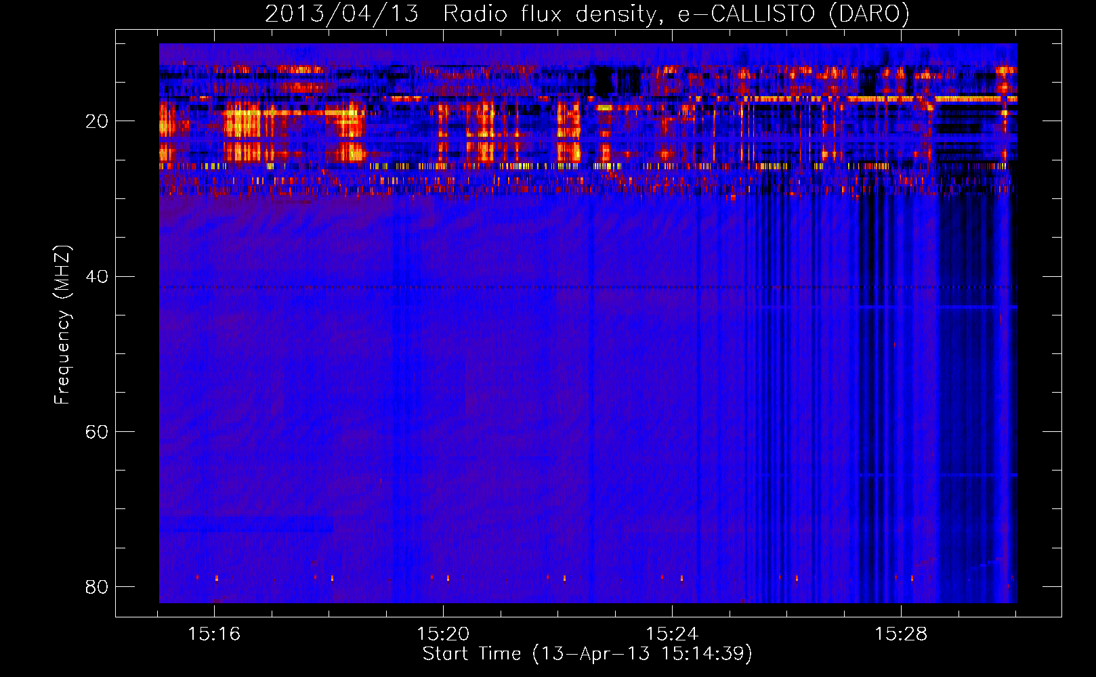Click the '60' frequency tick label
Screen dimensions: 1096x677
click(x=97, y=431)
